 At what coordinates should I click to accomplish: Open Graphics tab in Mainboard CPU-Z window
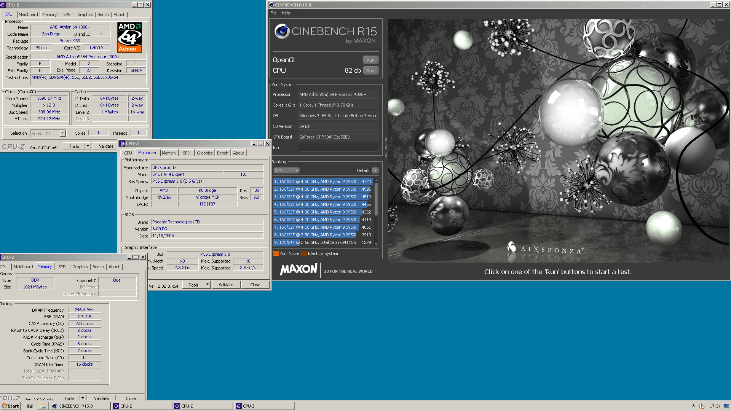coord(204,153)
